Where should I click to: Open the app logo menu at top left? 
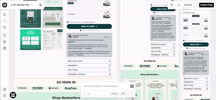(x=5, y=5)
